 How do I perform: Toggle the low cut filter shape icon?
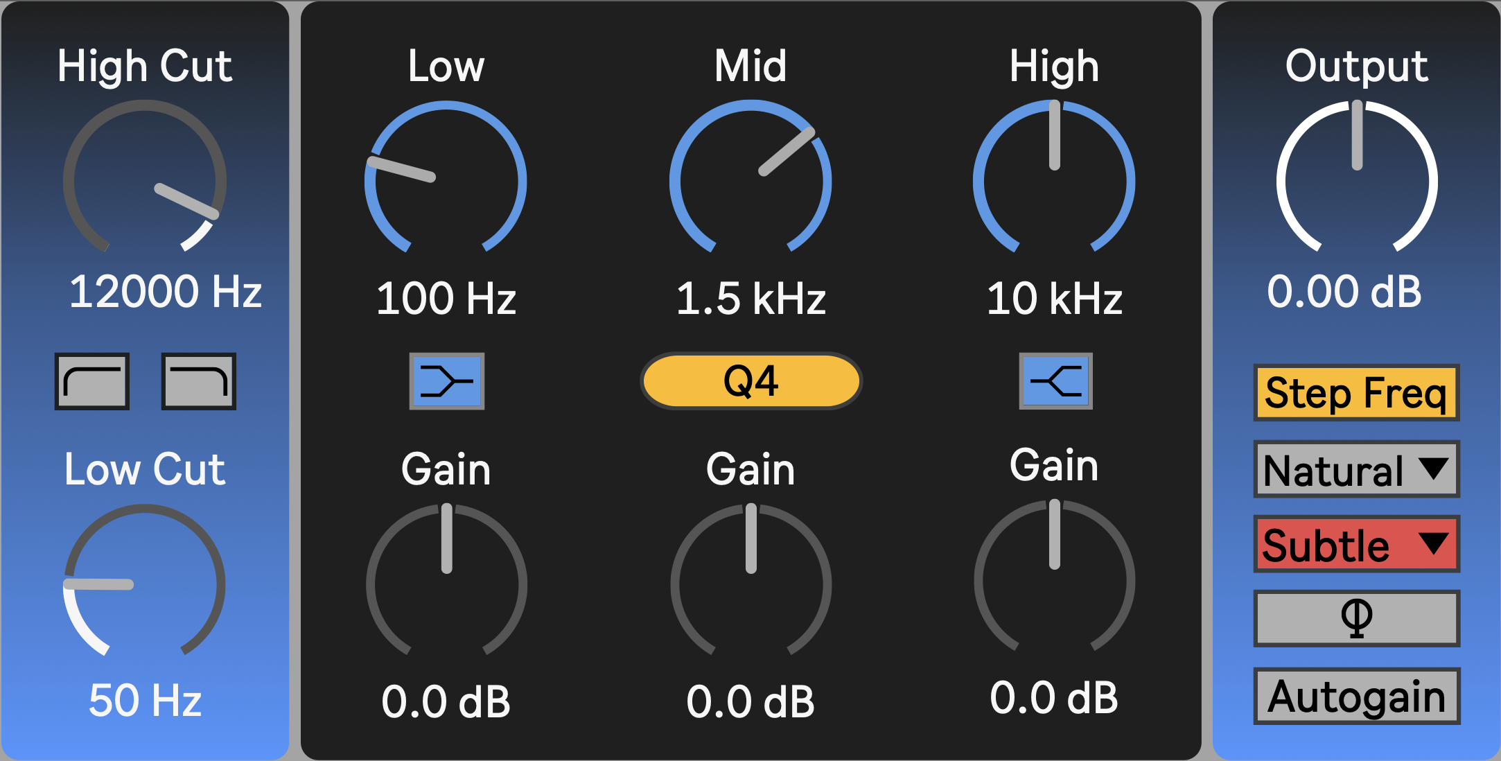coord(92,381)
